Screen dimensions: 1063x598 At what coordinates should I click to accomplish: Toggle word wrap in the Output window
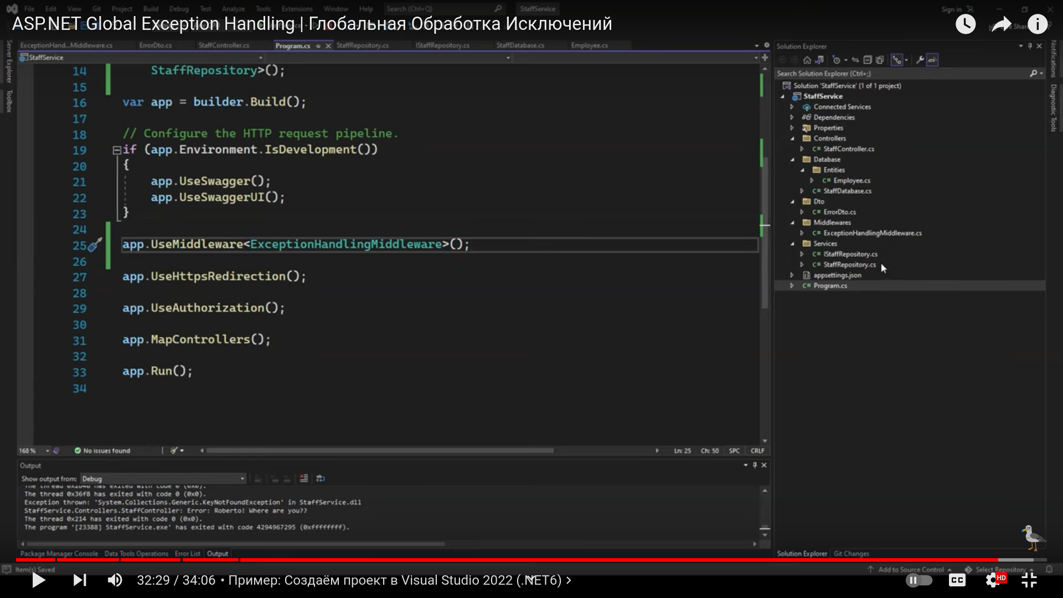[x=320, y=478]
